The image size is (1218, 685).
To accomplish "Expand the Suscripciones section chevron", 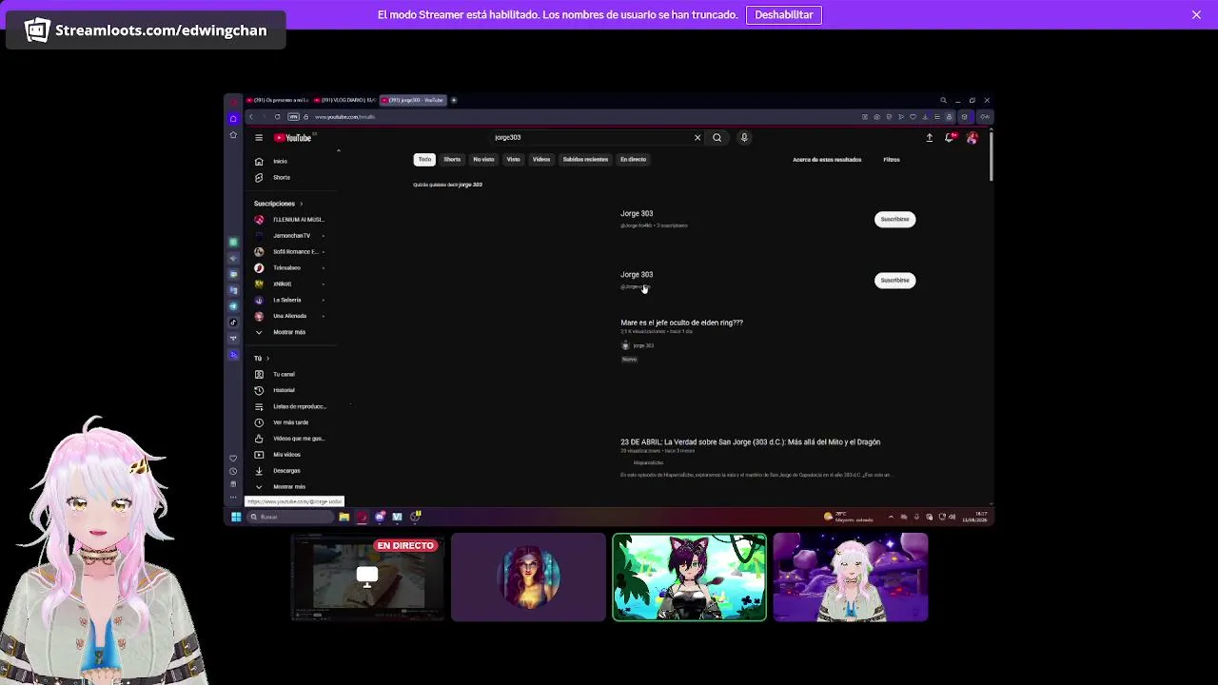I will pyautogui.click(x=301, y=204).
